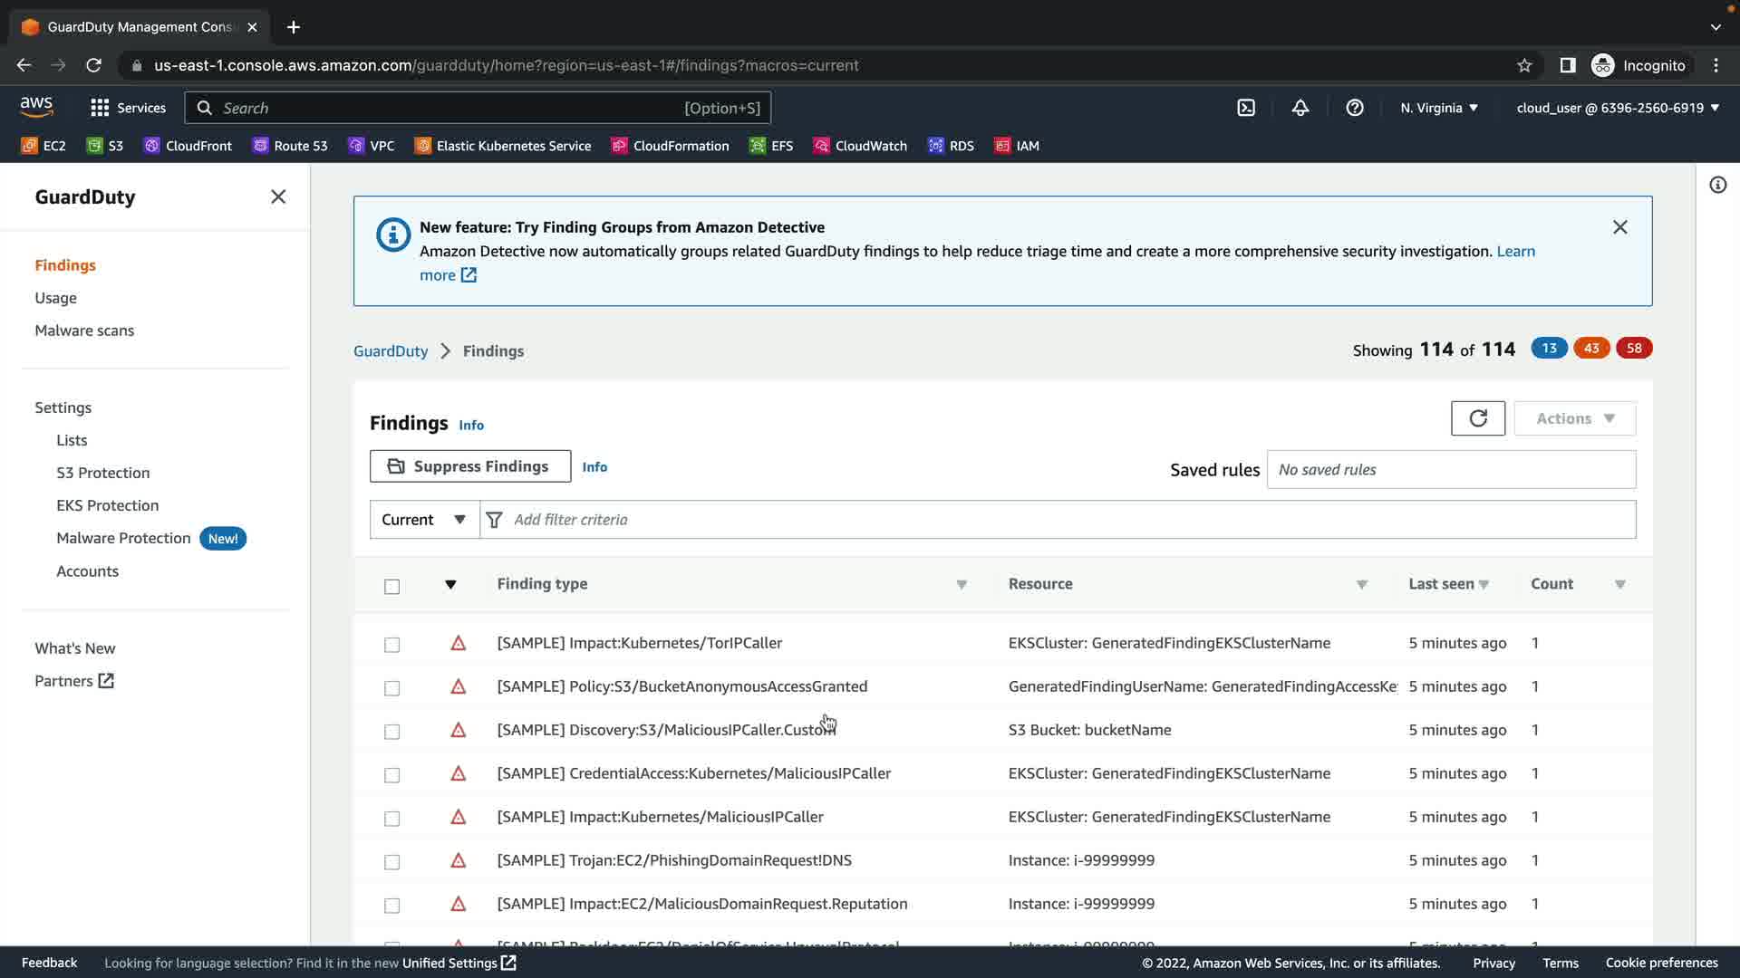1740x978 pixels.
Task: Open the AWS help question-mark icon
Action: point(1354,108)
